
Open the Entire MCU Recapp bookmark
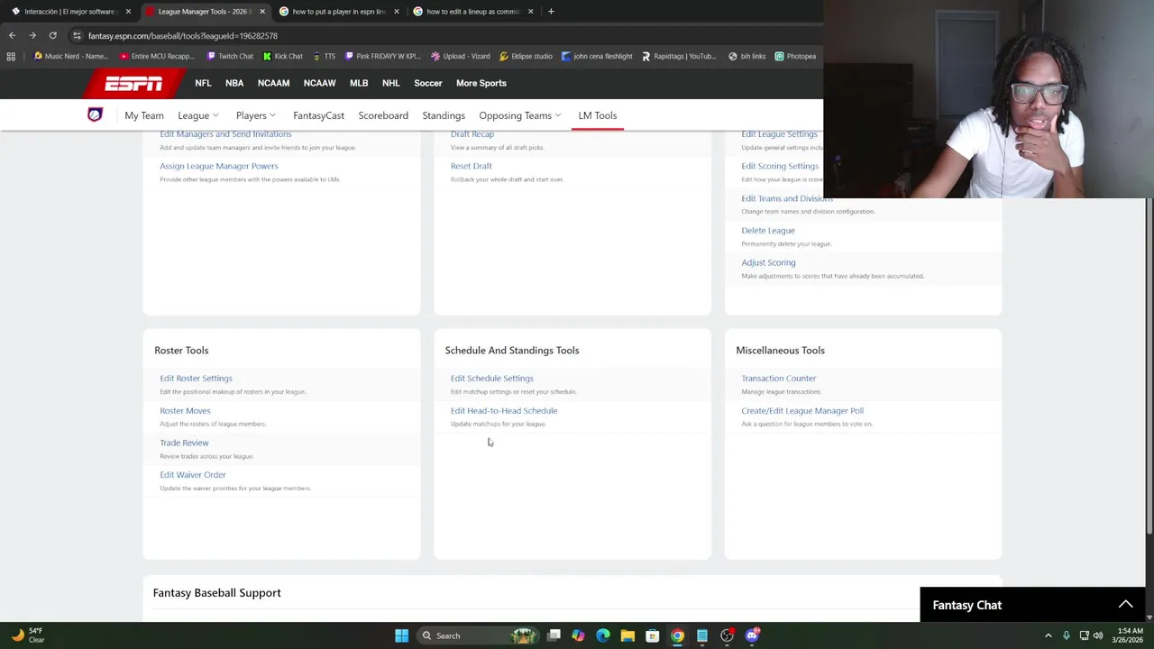(x=157, y=56)
